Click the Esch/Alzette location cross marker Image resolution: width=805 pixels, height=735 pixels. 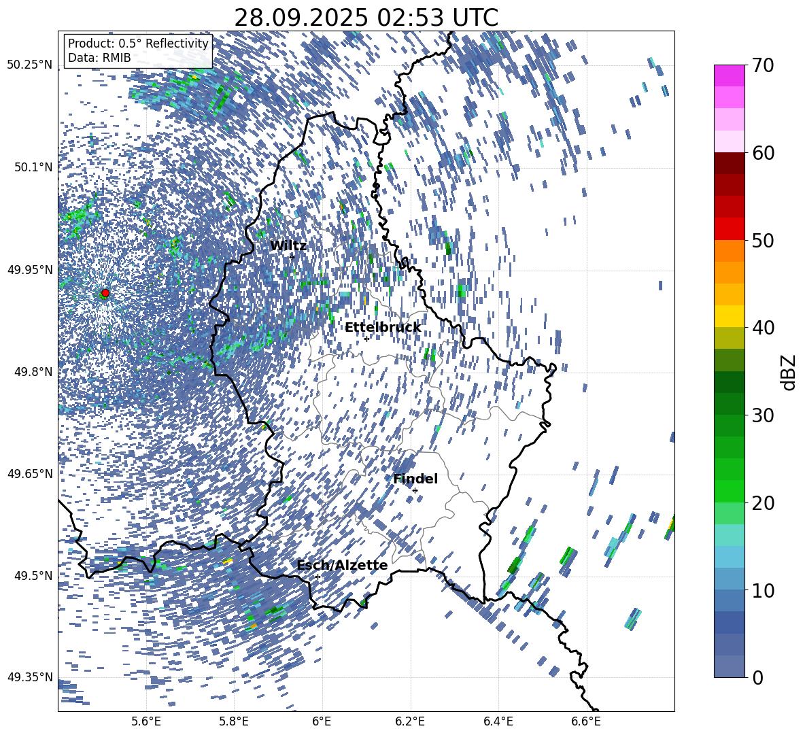coord(318,577)
